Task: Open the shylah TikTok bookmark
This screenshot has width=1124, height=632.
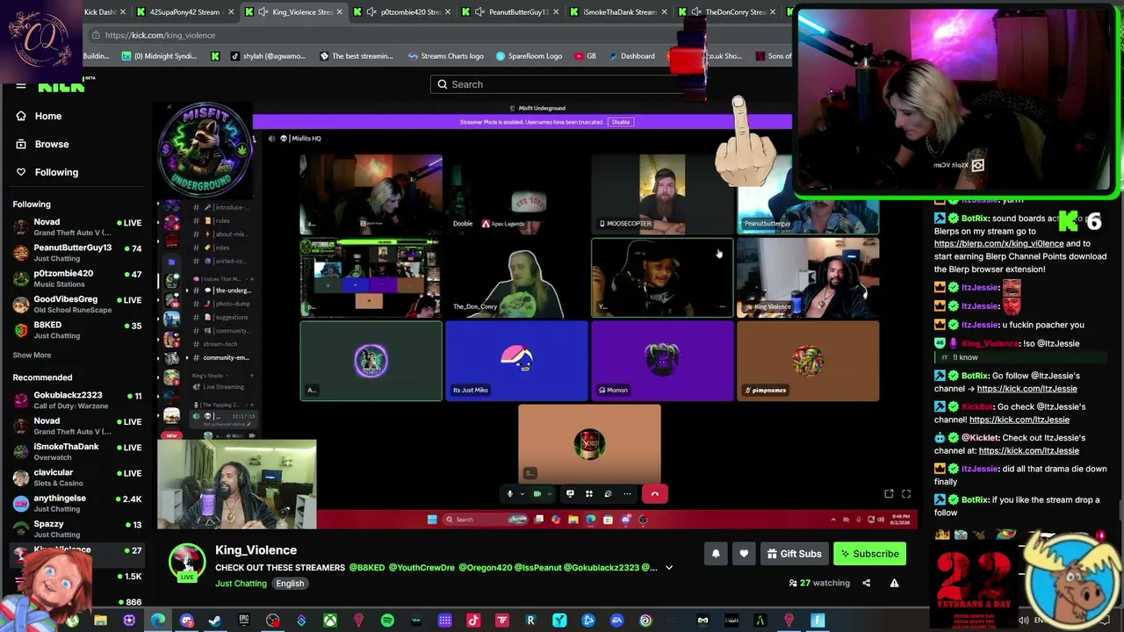Action: point(268,56)
